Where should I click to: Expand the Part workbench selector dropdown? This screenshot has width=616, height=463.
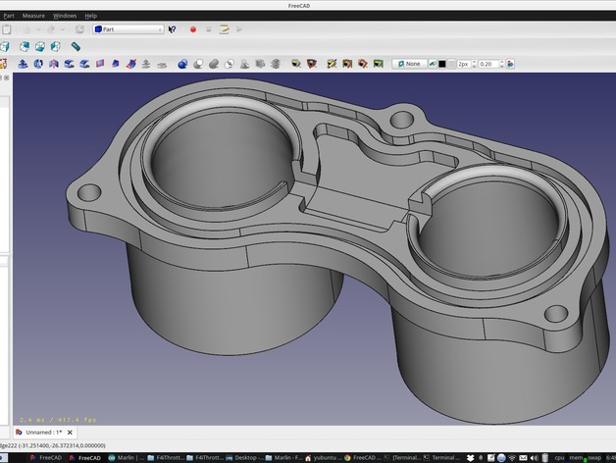pos(128,29)
